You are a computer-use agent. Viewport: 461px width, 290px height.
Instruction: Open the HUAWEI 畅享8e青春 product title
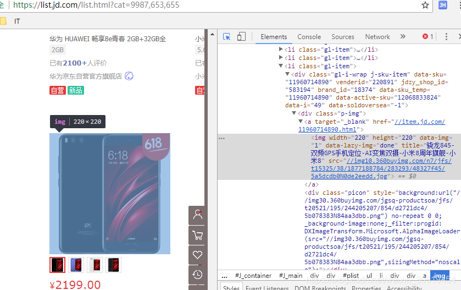pyautogui.click(x=108, y=39)
